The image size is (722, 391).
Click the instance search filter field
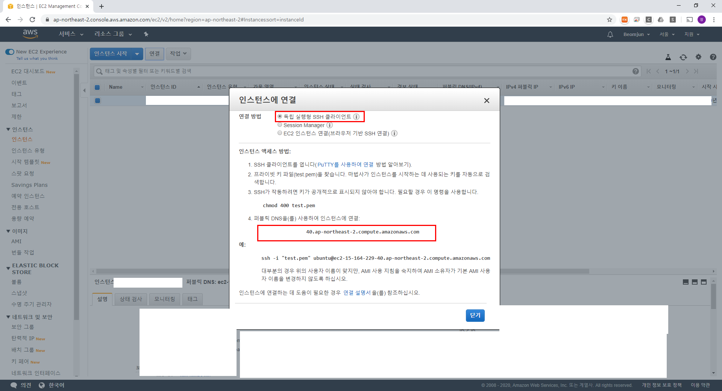[x=367, y=71]
